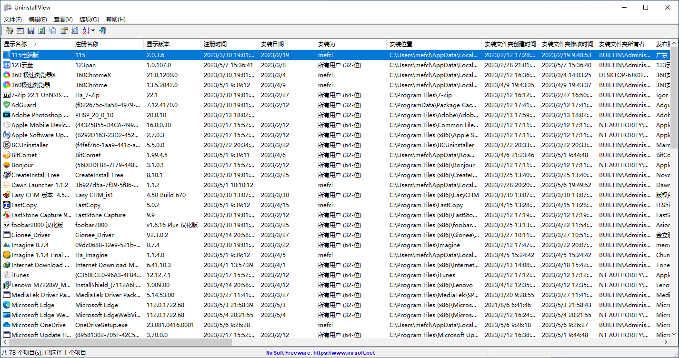Click the path C:\Program Files\FastCopy

pos(426,205)
